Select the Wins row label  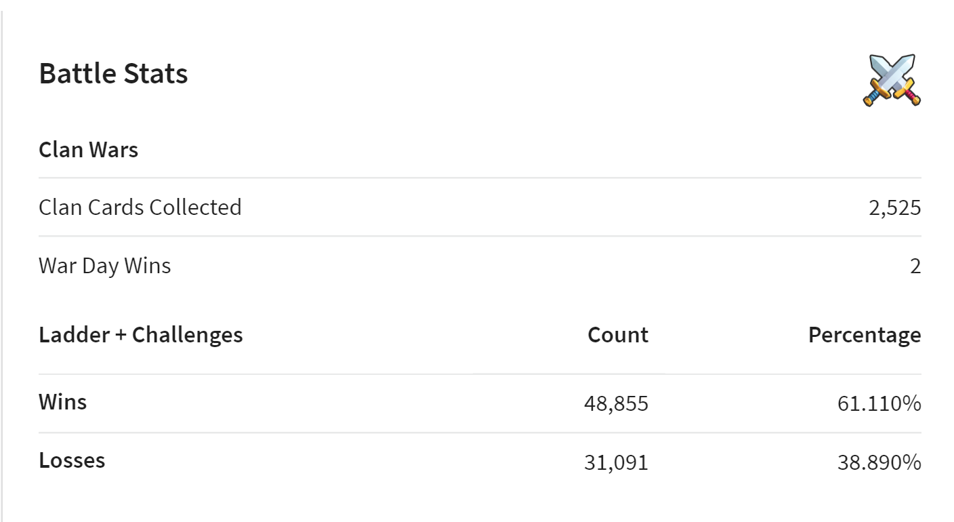tap(63, 402)
